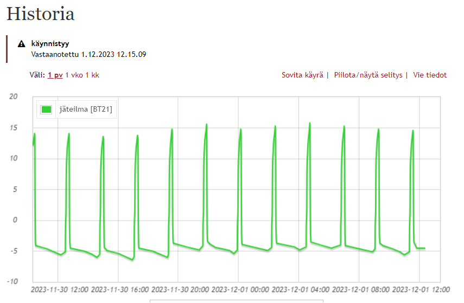Click the Sovita käyrä link
Image resolution: width=464 pixels, height=303 pixels.
[302, 75]
